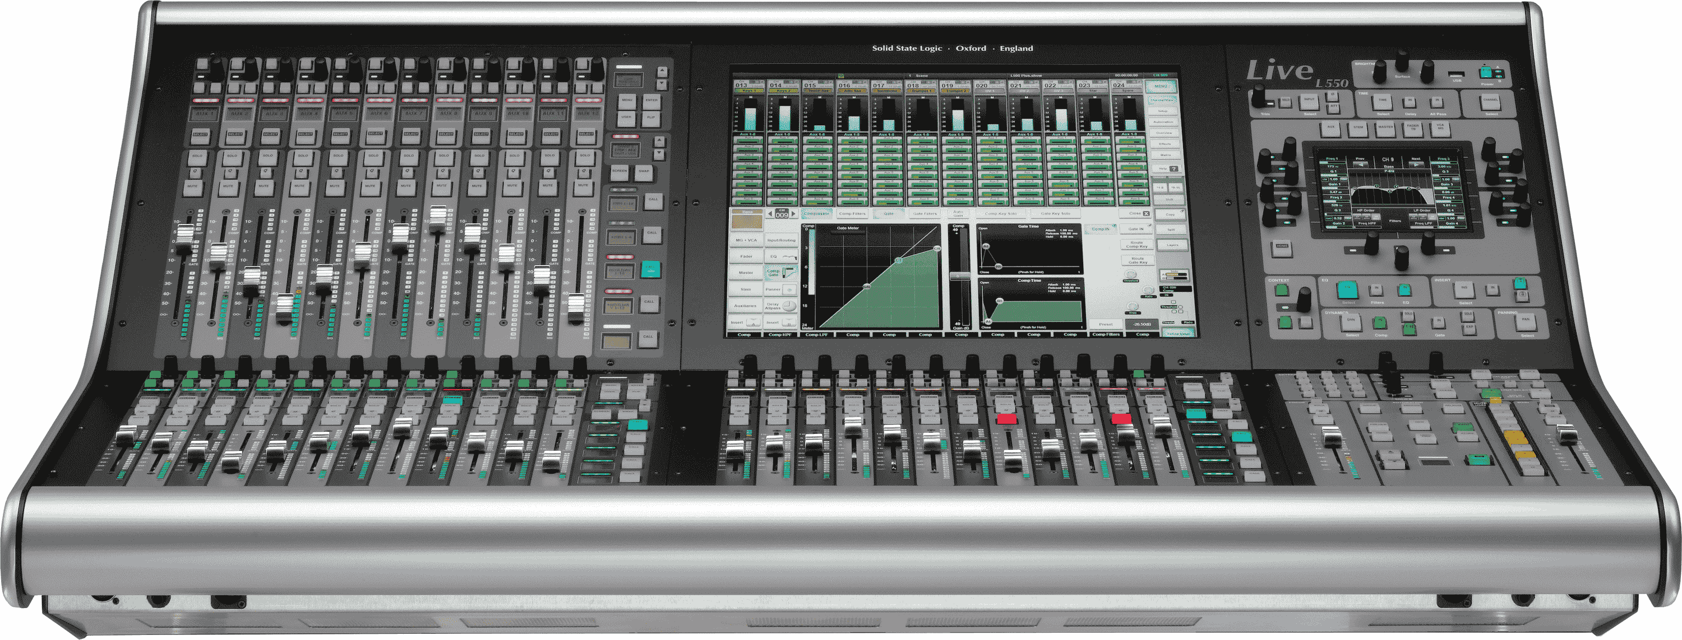The image size is (1682, 640).
Task: Mute the first channel strip fader
Action: (193, 186)
